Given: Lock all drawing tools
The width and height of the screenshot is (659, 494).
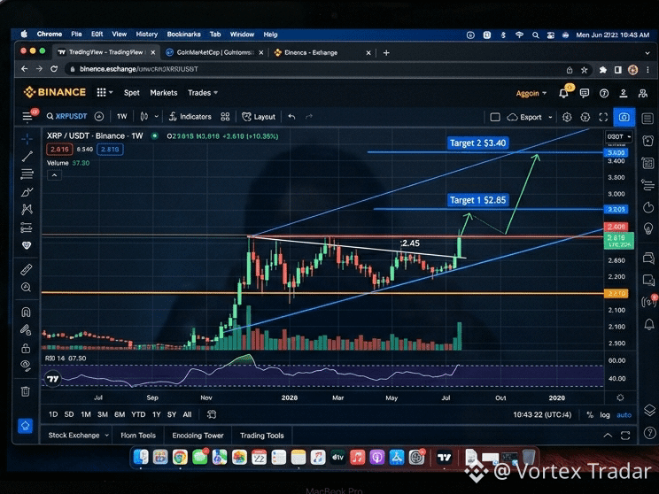Looking at the screenshot, I should [x=26, y=348].
